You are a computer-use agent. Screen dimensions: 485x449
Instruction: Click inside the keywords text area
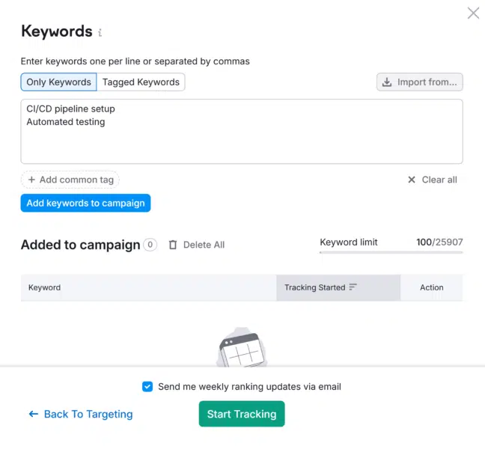point(242,132)
